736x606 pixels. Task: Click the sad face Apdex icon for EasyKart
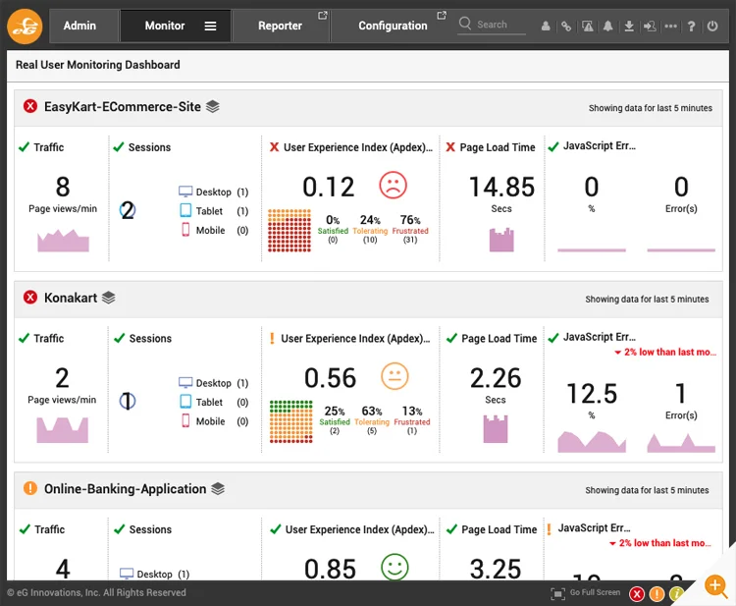[x=393, y=185]
